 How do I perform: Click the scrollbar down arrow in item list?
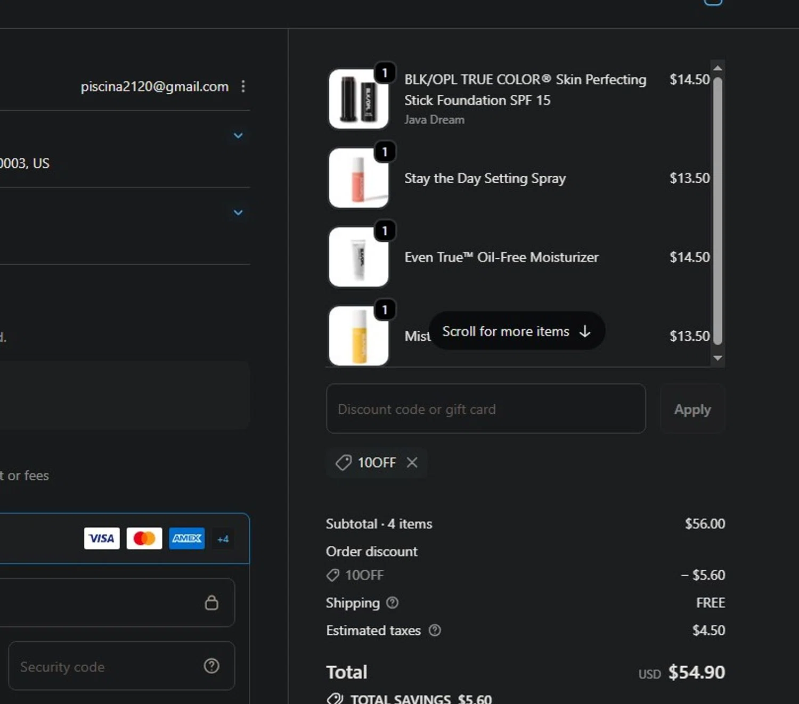[718, 358]
